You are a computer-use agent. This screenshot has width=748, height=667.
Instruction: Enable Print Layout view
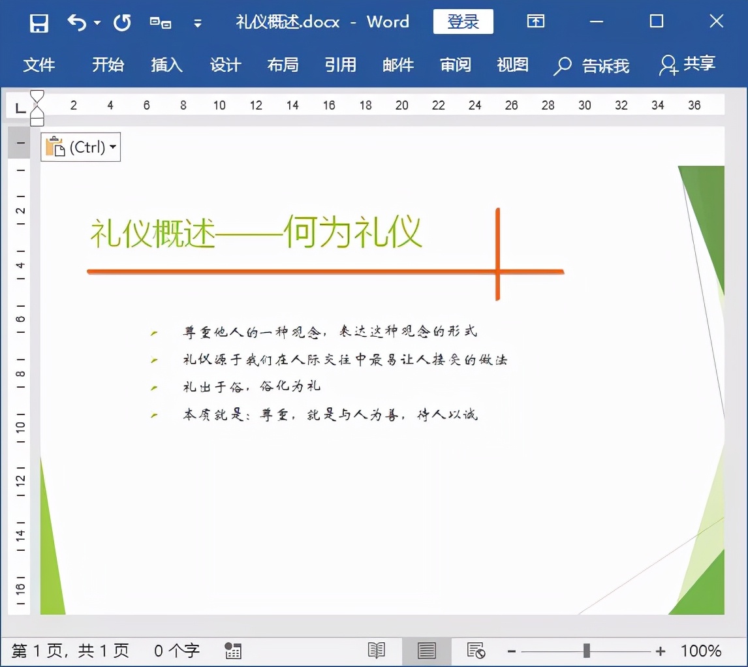(x=426, y=651)
